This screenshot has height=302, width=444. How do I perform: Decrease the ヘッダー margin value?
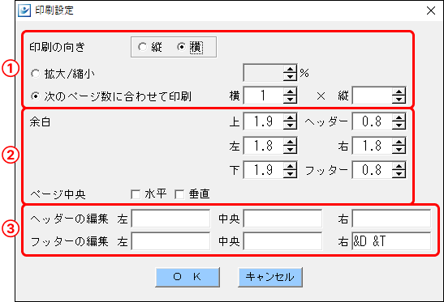(399, 125)
